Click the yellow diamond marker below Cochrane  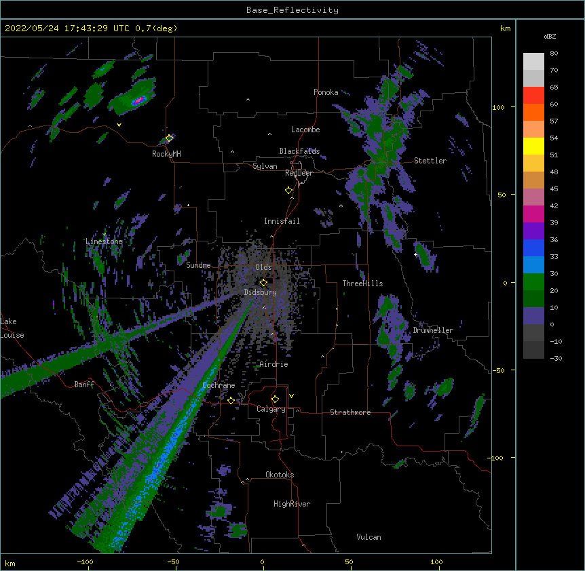(231, 400)
